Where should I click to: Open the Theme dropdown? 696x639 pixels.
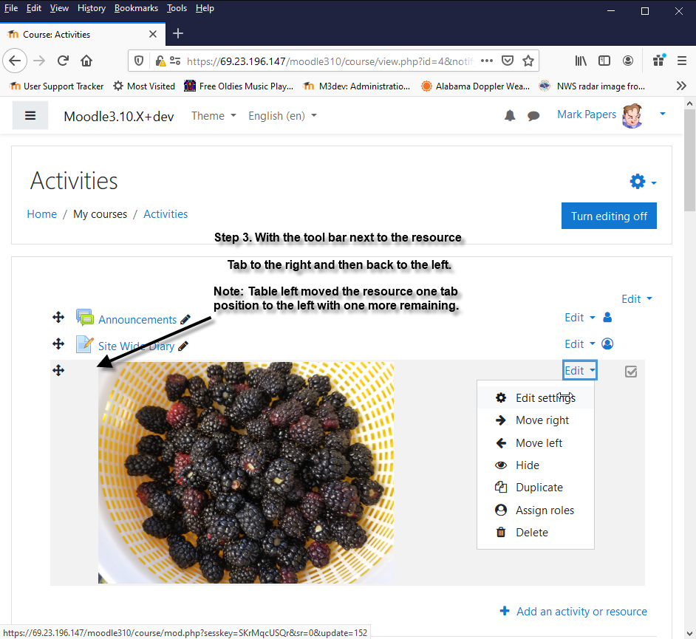pyautogui.click(x=214, y=116)
